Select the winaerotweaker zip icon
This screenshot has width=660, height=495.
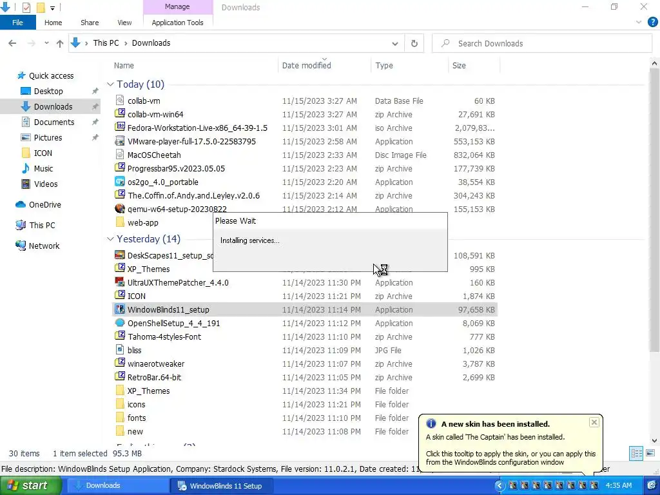pyautogui.click(x=120, y=364)
